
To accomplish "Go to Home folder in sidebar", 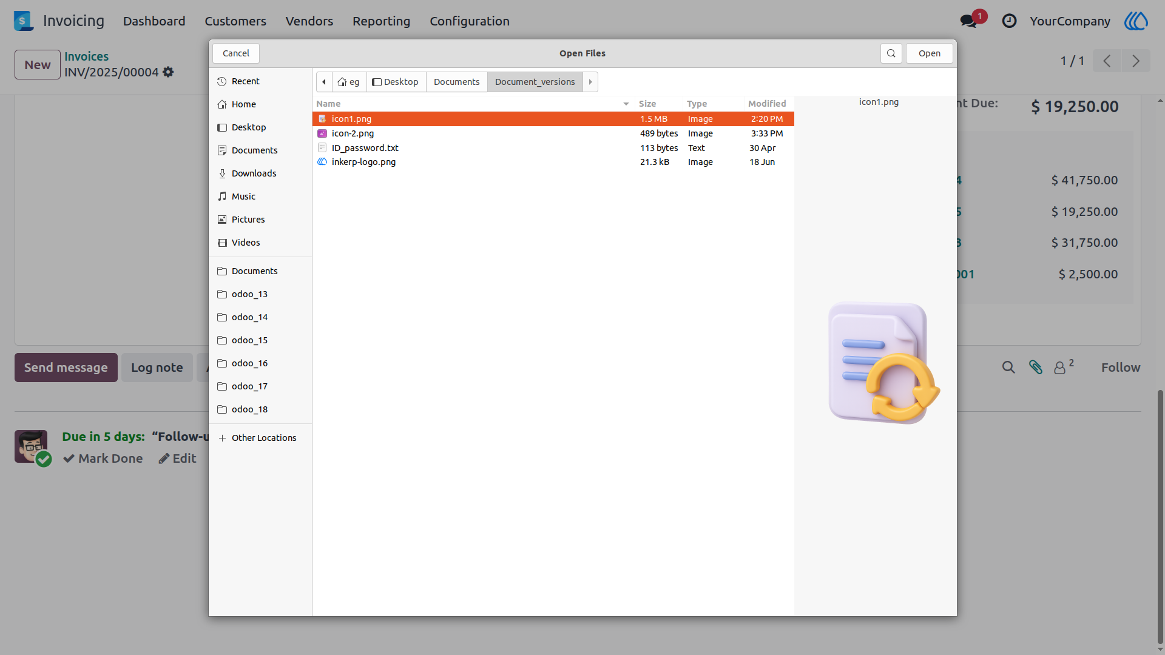I will [260, 104].
